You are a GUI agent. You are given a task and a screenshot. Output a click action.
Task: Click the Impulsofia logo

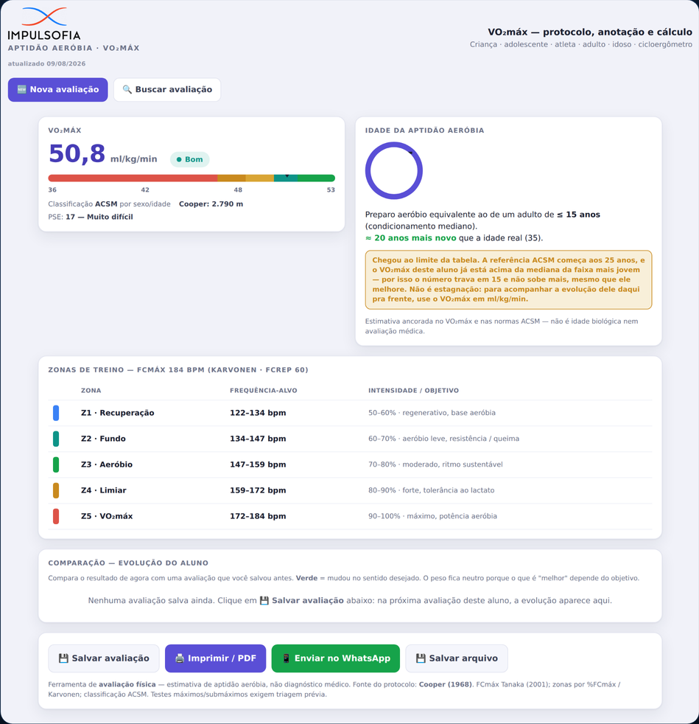click(x=44, y=24)
